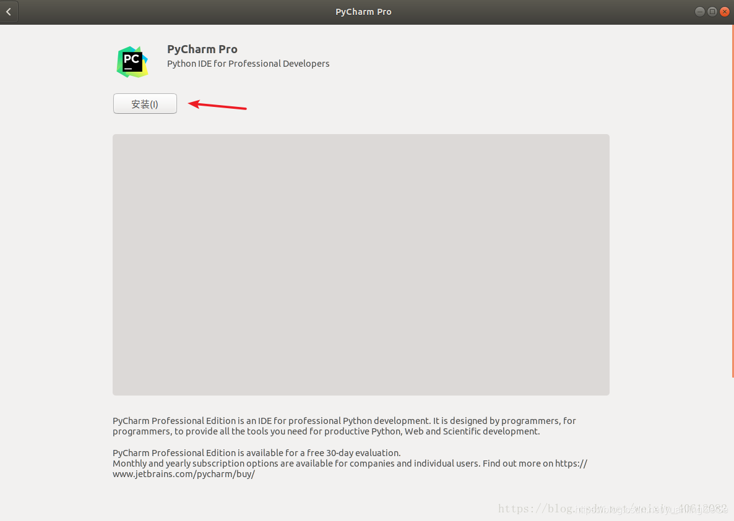Click the 'Monthly and yearly subscription options' sentence

pyautogui.click(x=296, y=464)
